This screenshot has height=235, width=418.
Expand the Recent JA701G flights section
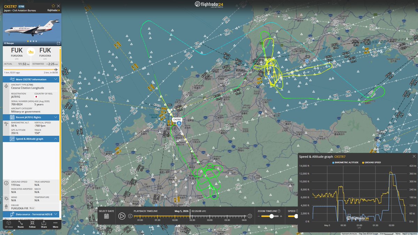pyautogui.click(x=31, y=117)
